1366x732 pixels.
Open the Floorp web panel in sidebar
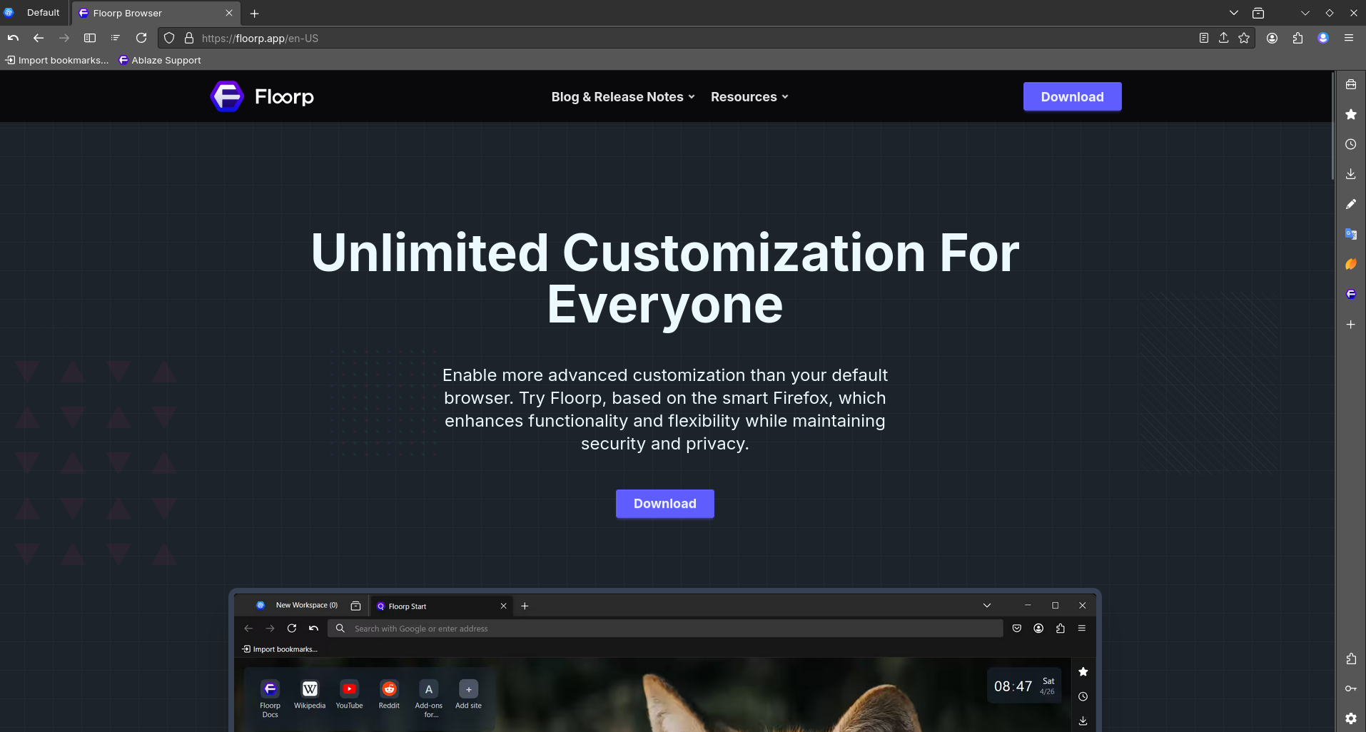point(1351,294)
